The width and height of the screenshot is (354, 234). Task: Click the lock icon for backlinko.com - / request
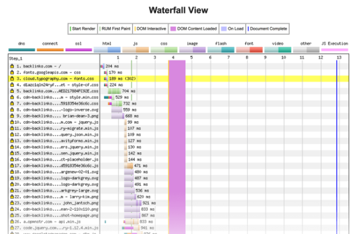click(12, 66)
